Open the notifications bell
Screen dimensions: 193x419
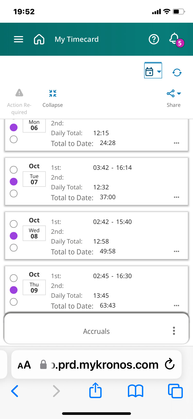pos(175,39)
